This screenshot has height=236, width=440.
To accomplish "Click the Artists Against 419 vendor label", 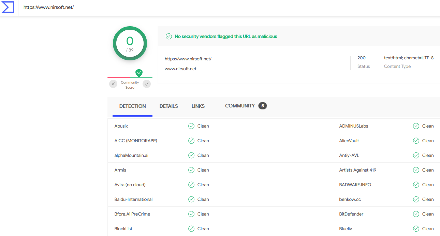I will [357, 170].
